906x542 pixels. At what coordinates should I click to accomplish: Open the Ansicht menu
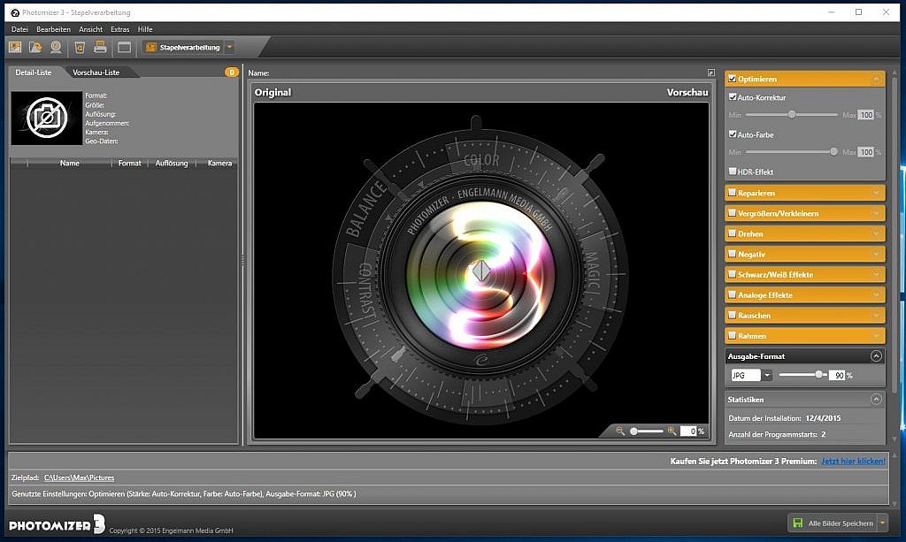(91, 29)
